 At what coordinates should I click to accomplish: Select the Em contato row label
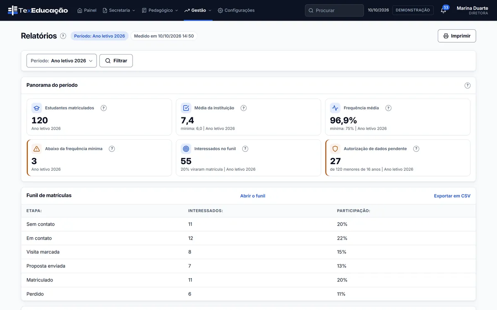(x=39, y=238)
